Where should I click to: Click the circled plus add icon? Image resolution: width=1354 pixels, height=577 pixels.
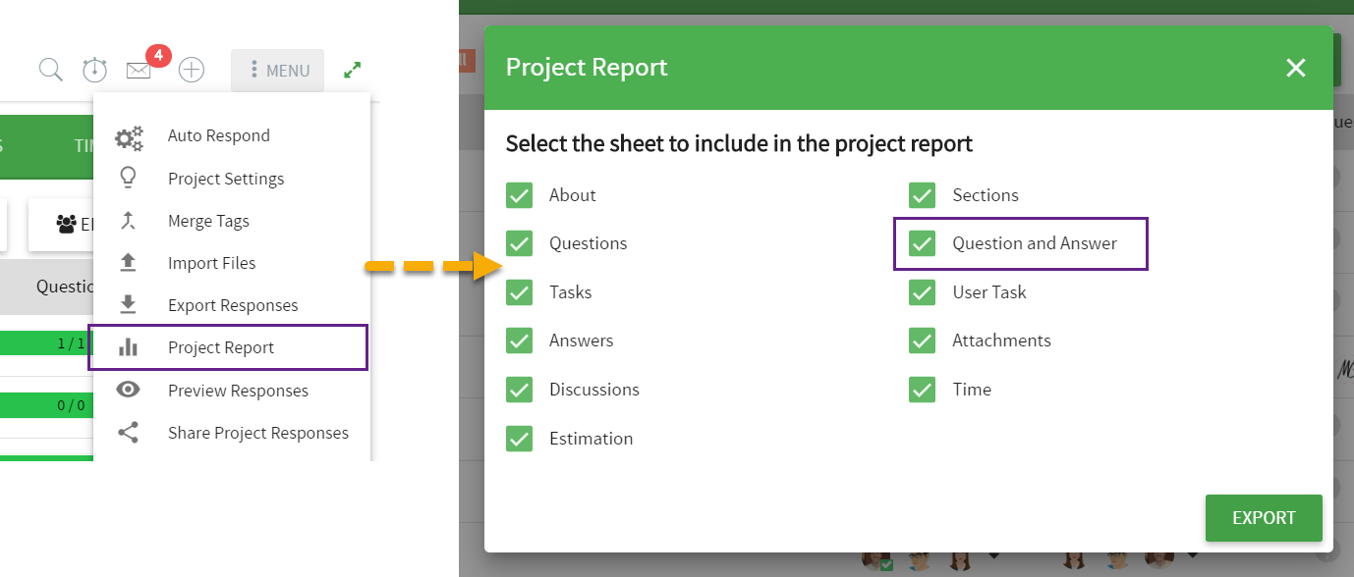click(192, 70)
